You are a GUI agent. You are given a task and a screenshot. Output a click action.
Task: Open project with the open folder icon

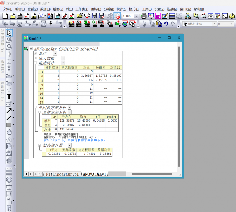[x=80, y=16]
